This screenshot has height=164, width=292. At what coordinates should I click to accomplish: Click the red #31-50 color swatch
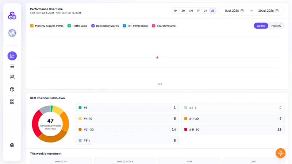coord(186,130)
